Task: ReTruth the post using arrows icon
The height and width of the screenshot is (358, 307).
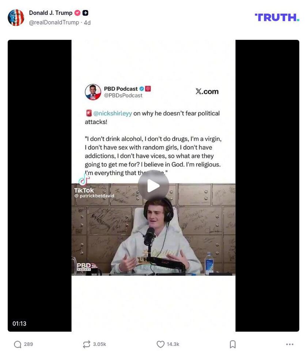Action: coord(87,344)
